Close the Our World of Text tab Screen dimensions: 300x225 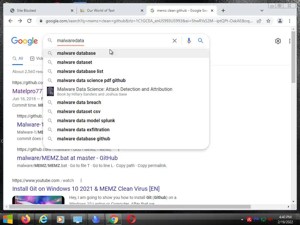click(x=142, y=11)
